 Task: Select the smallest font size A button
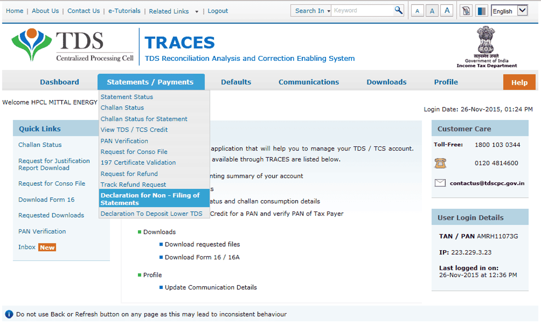click(417, 11)
